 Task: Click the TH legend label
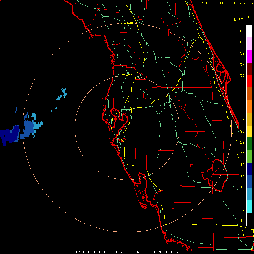click(242, 220)
